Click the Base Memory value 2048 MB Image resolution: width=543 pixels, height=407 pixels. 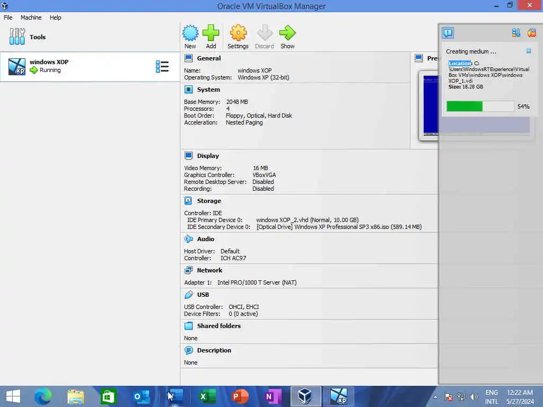[237, 102]
